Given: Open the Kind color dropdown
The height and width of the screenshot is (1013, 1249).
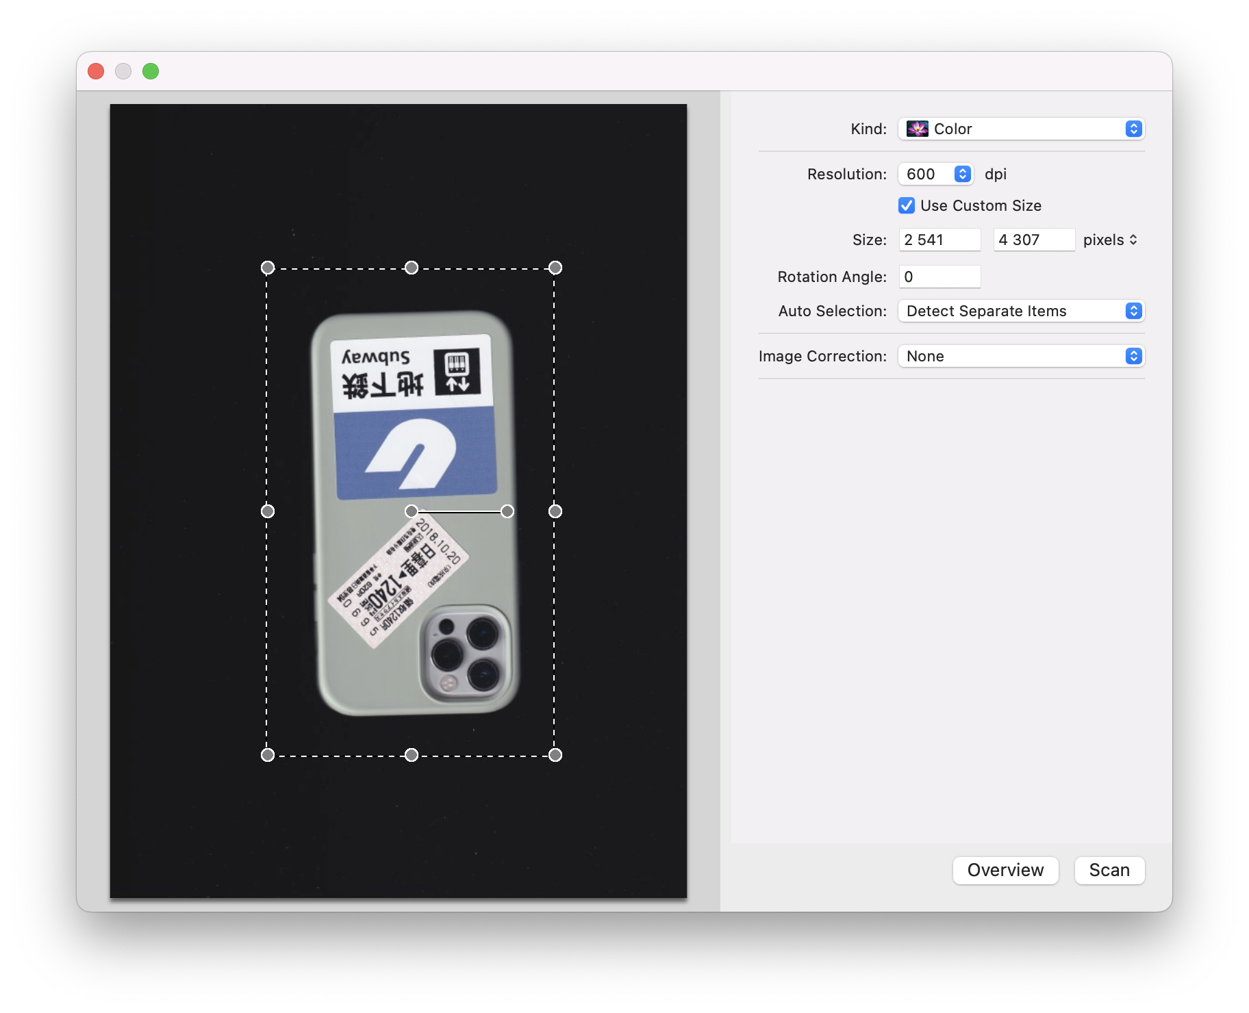Looking at the screenshot, I should pos(1020,129).
